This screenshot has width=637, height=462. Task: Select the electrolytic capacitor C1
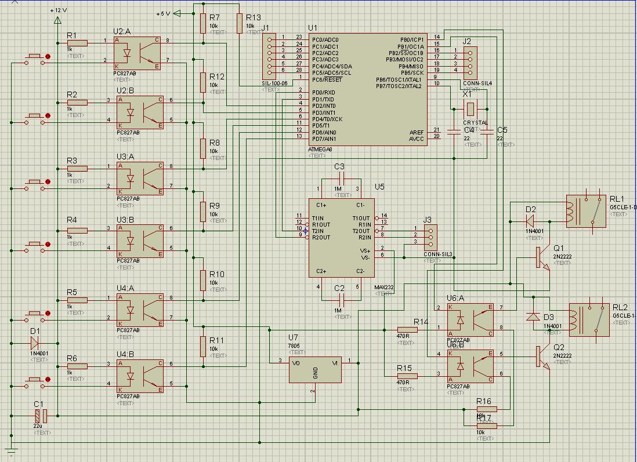(38, 416)
